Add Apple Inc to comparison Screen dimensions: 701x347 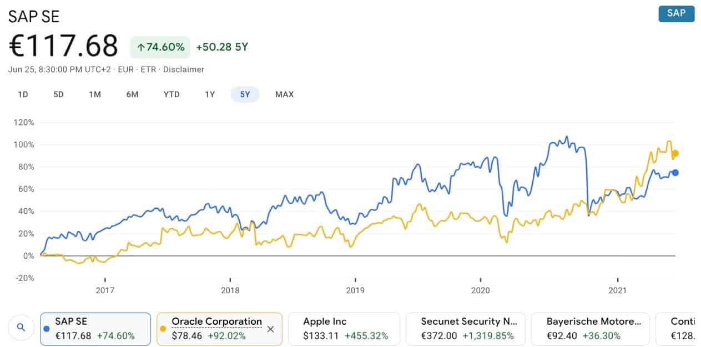pos(344,329)
